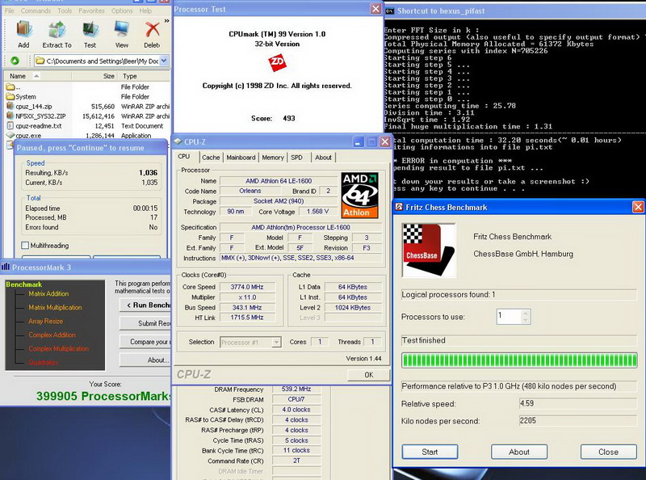The height and width of the screenshot is (480, 646).
Task: Click the Kilo nodes per second 2205 value
Action: point(578,421)
